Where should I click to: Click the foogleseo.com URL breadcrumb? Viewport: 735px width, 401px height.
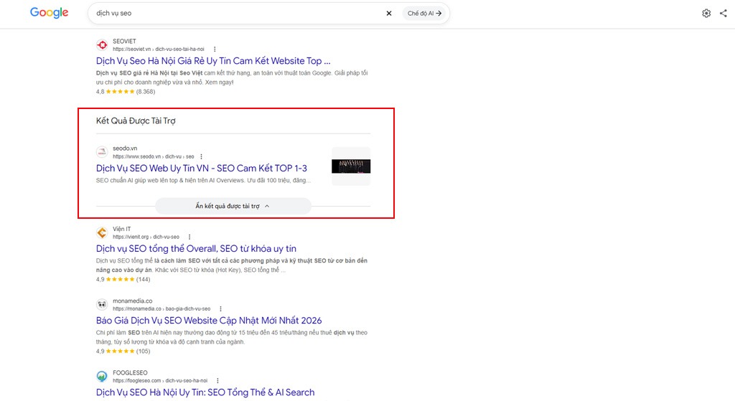coord(160,381)
